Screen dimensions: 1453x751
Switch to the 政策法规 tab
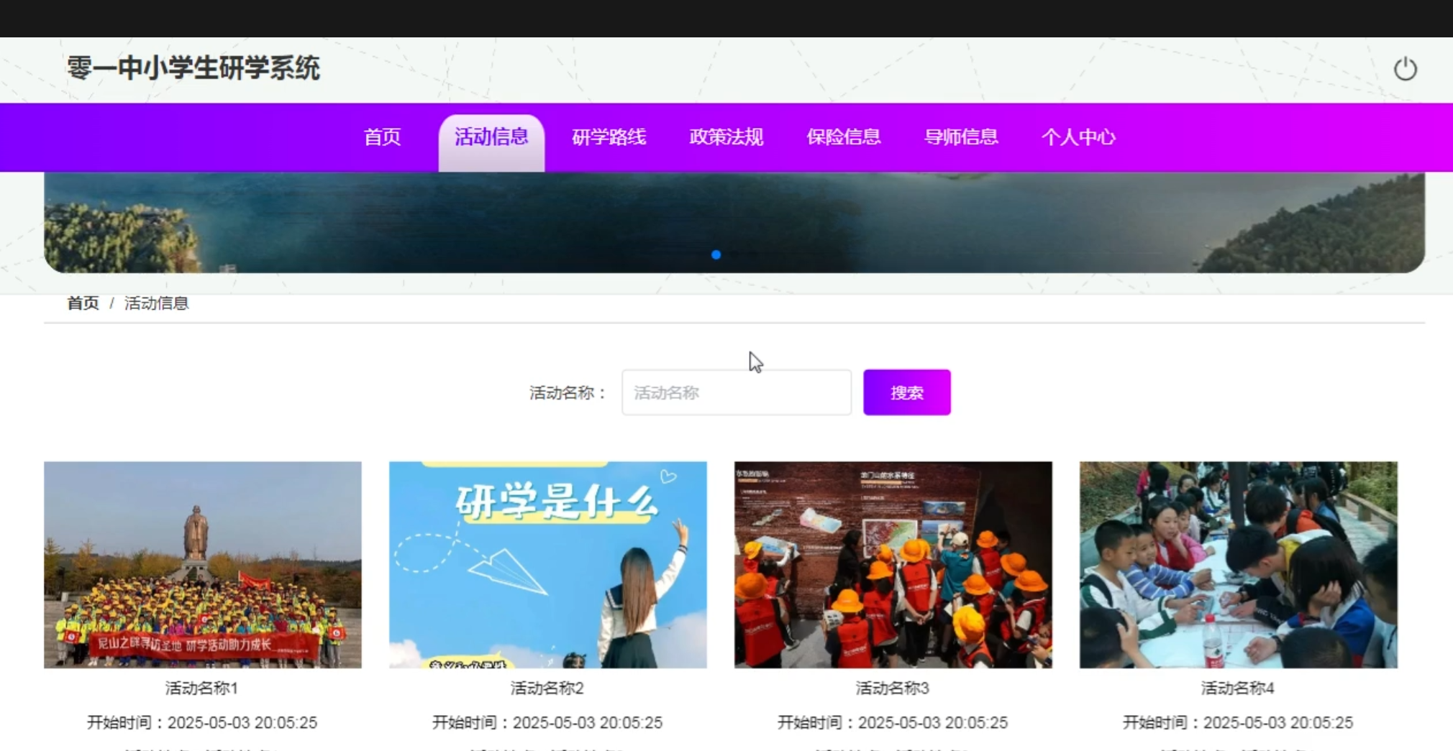point(726,137)
